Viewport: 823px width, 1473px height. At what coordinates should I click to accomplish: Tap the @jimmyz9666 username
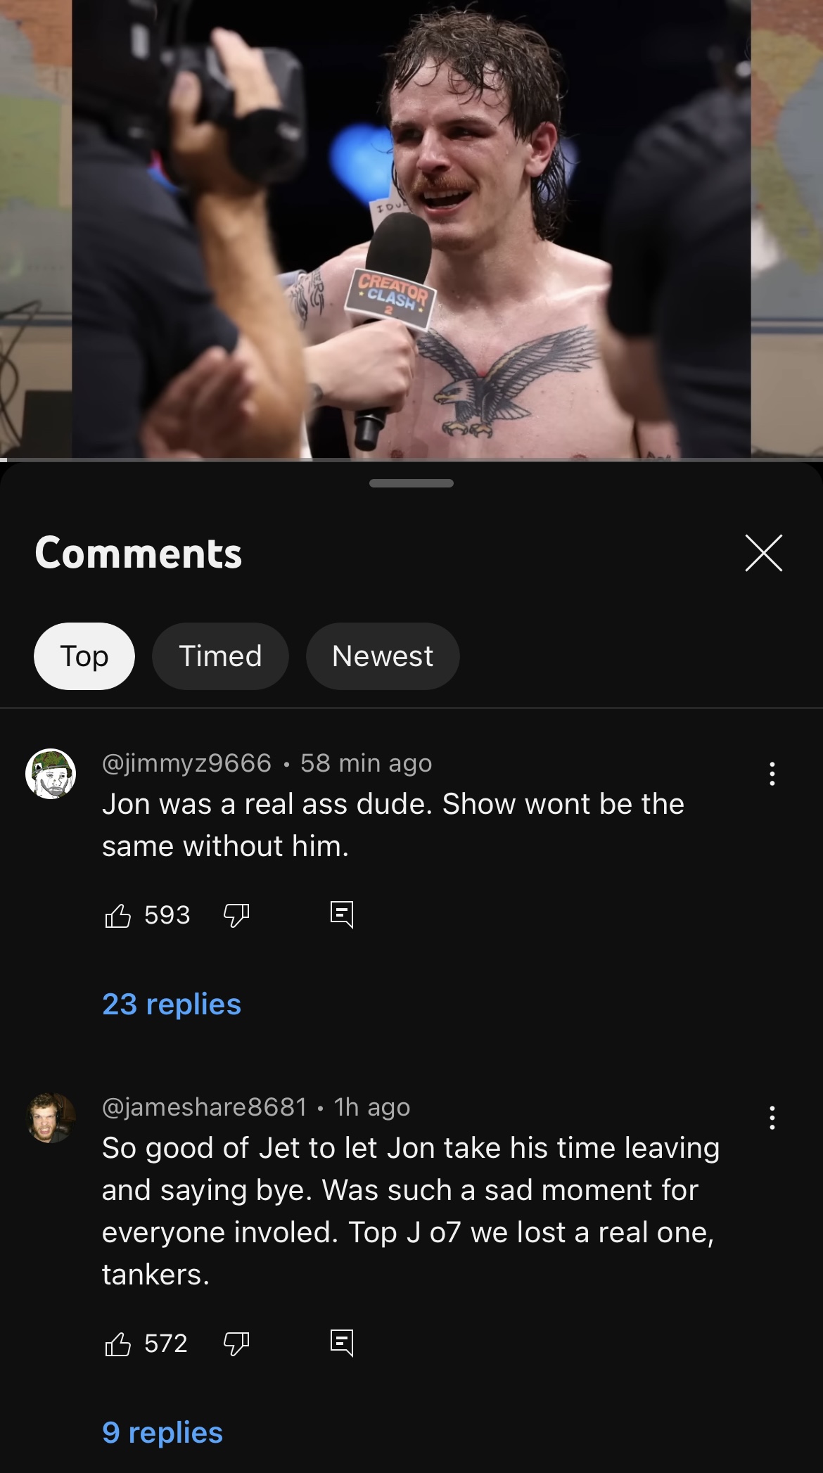pos(186,763)
